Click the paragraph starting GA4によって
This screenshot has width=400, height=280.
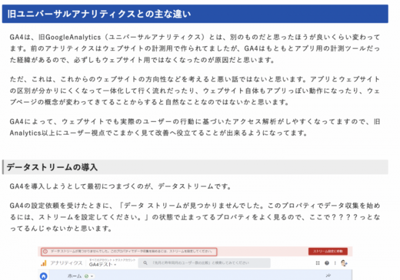195,127
